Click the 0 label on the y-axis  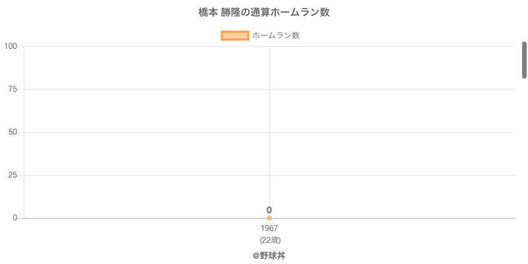[x=15, y=218]
